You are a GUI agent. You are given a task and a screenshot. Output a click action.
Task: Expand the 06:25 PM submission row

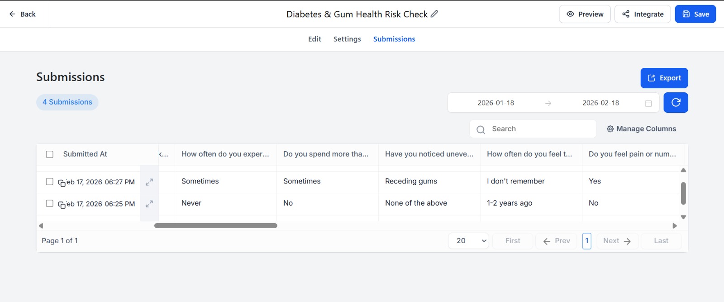click(149, 204)
